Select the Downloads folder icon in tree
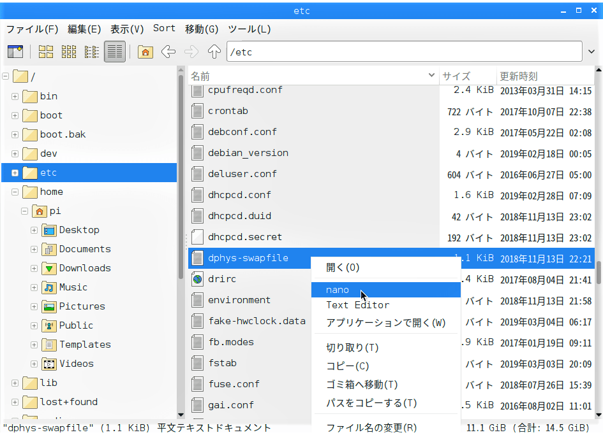The height and width of the screenshot is (435, 603). 49,268
